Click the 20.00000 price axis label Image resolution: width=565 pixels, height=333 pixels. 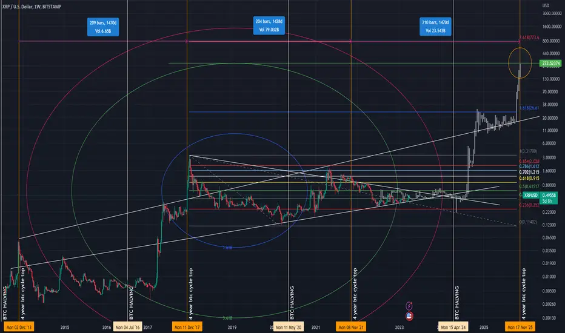click(x=551, y=118)
